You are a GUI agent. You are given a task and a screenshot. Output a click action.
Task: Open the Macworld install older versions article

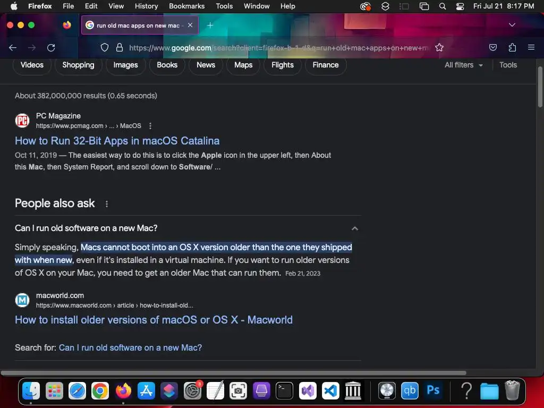tap(154, 319)
